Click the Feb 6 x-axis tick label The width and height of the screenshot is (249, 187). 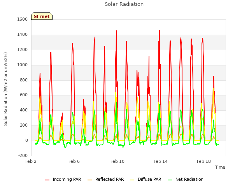pos(74,161)
